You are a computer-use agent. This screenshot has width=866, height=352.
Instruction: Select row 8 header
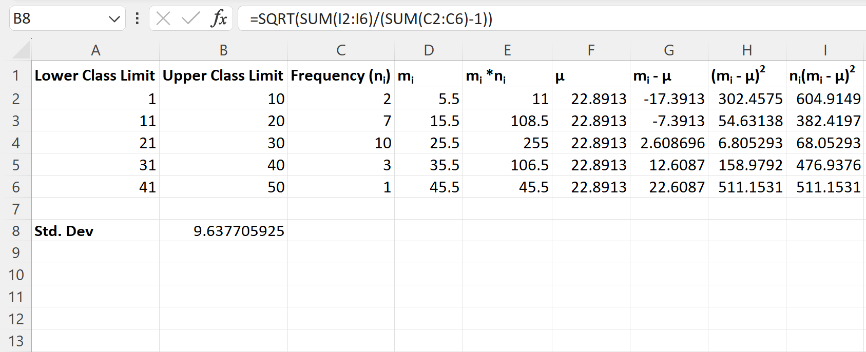point(16,231)
